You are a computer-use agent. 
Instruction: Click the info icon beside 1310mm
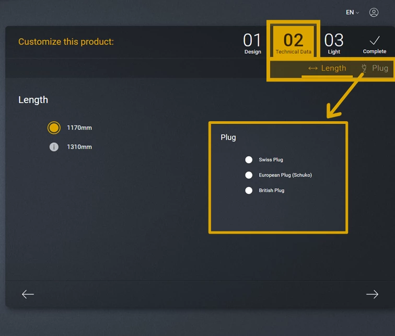click(54, 147)
